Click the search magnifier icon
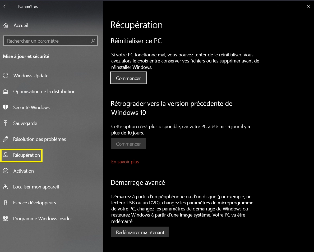This screenshot has height=252, width=314. tap(93, 41)
